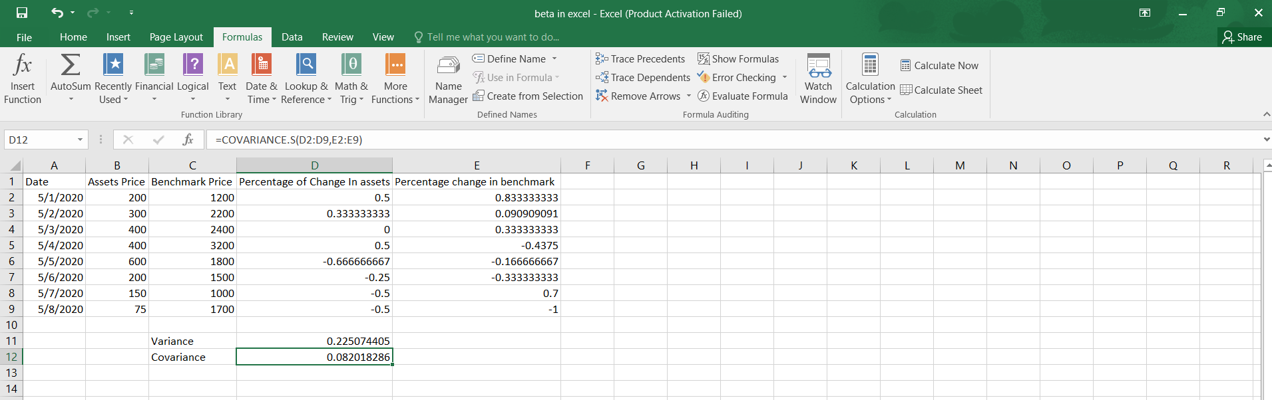Click Trace Precedents

[x=640, y=59]
